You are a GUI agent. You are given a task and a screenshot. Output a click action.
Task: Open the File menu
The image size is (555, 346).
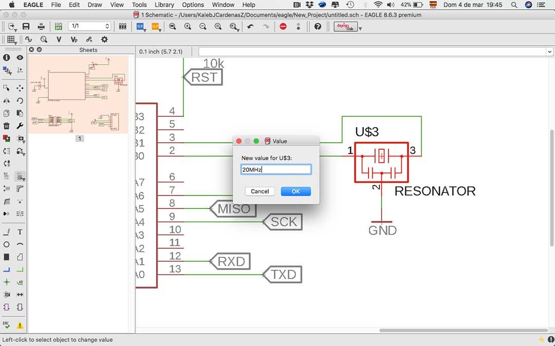click(56, 5)
